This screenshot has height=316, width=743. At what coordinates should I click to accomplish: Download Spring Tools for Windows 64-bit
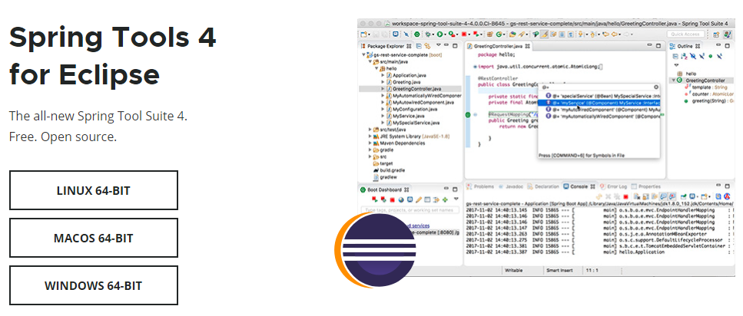tap(93, 285)
